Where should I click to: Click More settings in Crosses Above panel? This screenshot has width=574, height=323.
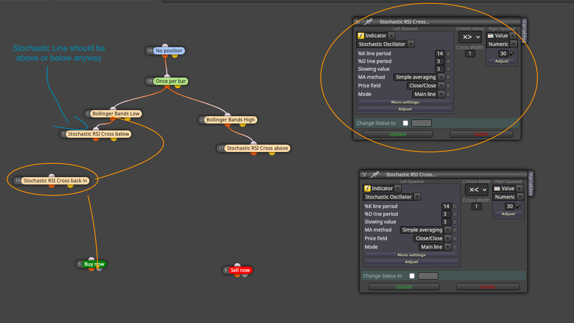click(x=405, y=102)
